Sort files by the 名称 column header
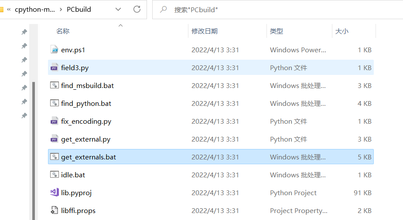Viewport: 403px width, 220px height. coord(63,31)
